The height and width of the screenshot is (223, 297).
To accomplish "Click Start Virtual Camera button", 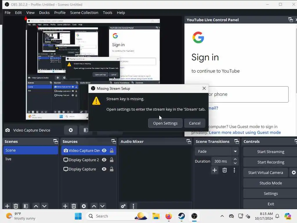I will (x=266, y=172).
